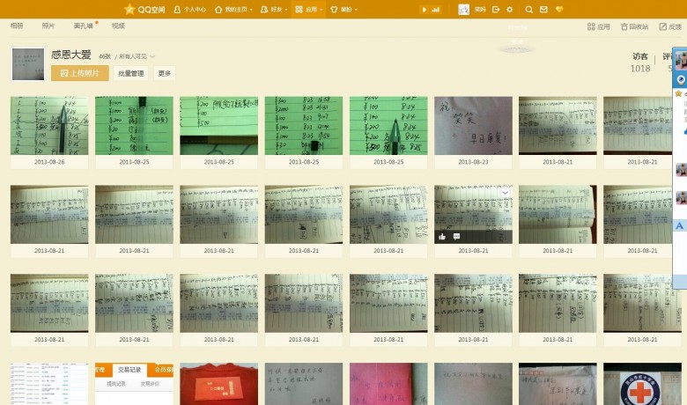Expand the 好友 menu in top navigation

pos(275,9)
